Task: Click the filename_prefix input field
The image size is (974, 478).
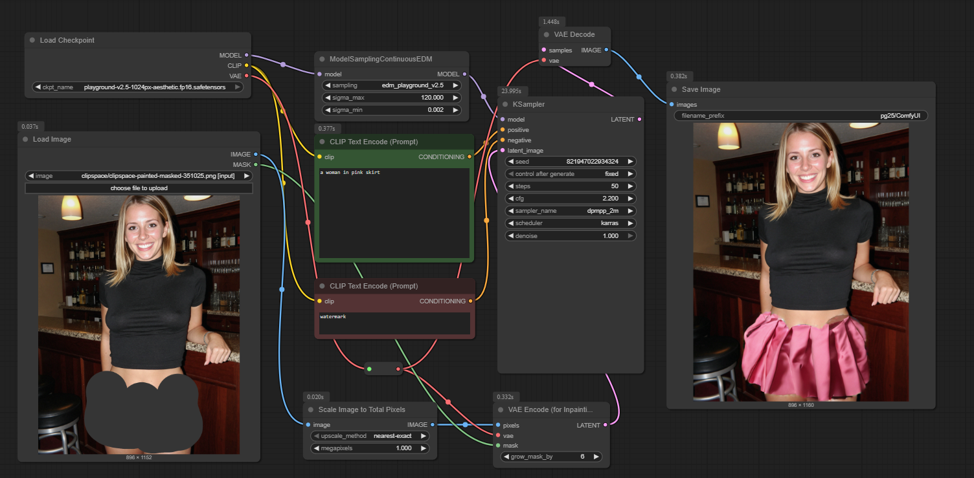Action: click(x=800, y=116)
